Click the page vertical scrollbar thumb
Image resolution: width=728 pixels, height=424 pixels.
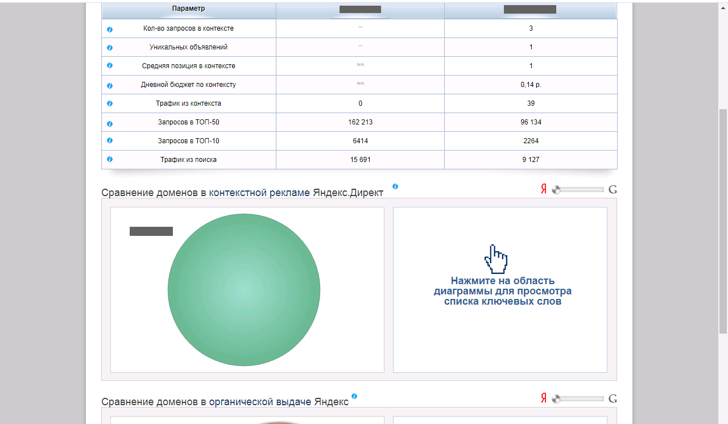[723, 222]
